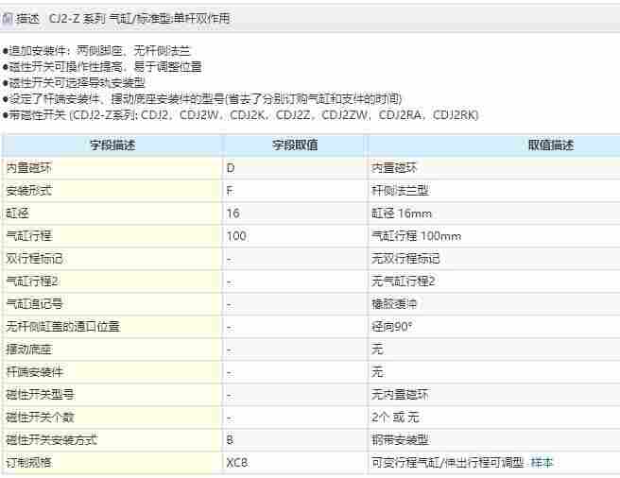The image size is (620, 478).
Task: Click the 气缸行程2 field cell
Action: pyautogui.click(x=112, y=282)
